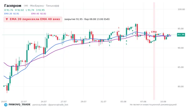Click the 05.08 date axis label

(123, 101)
